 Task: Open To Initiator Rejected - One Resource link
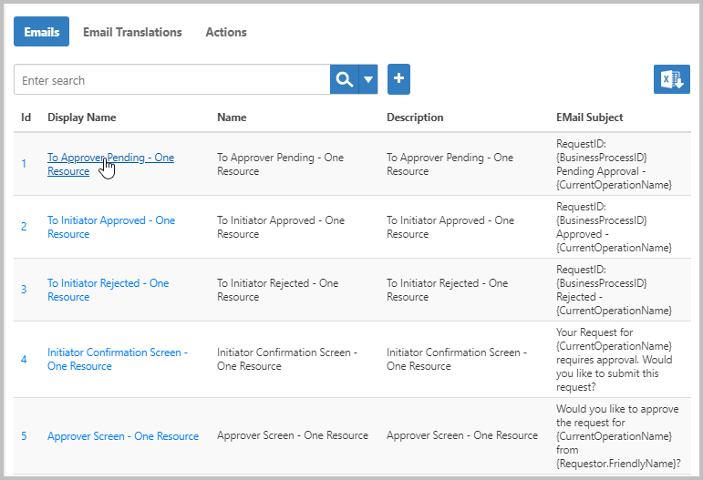point(108,283)
